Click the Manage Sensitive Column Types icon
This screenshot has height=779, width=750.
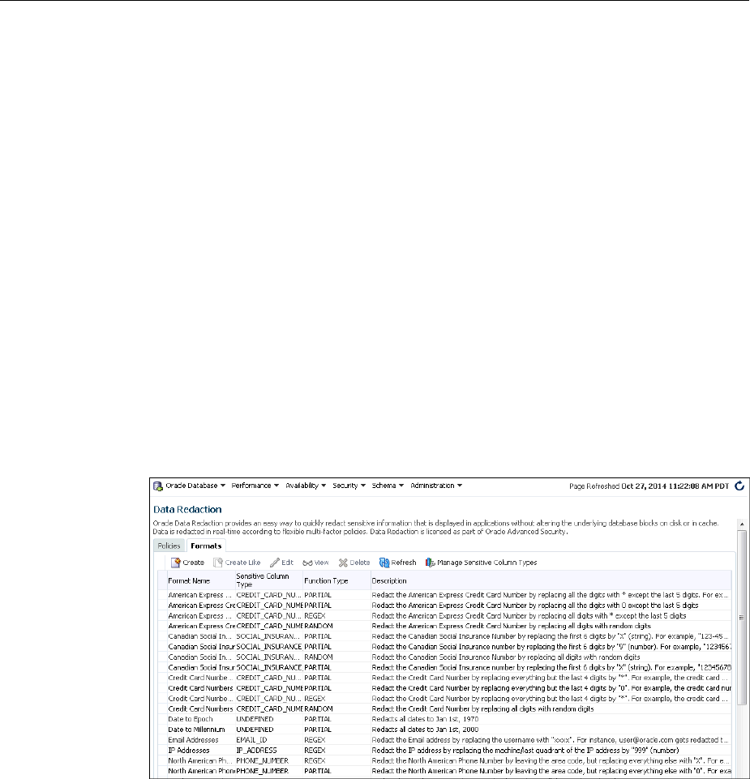[430, 563]
